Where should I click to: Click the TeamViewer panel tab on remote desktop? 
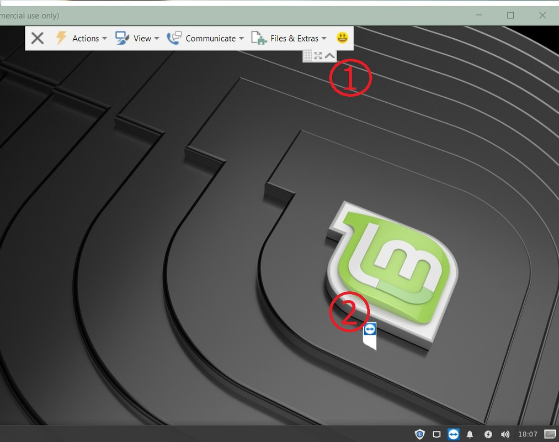370,335
